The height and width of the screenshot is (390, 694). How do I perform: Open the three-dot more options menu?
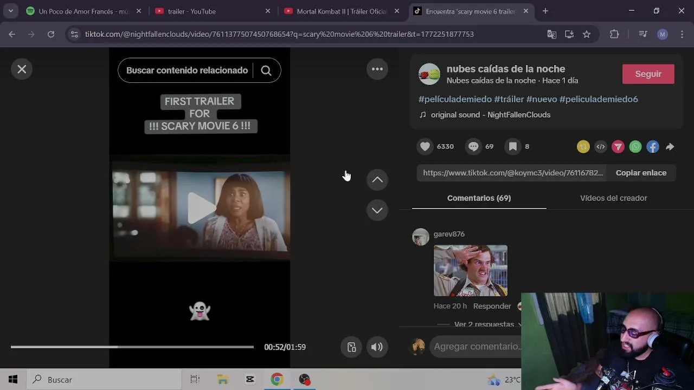click(x=377, y=69)
